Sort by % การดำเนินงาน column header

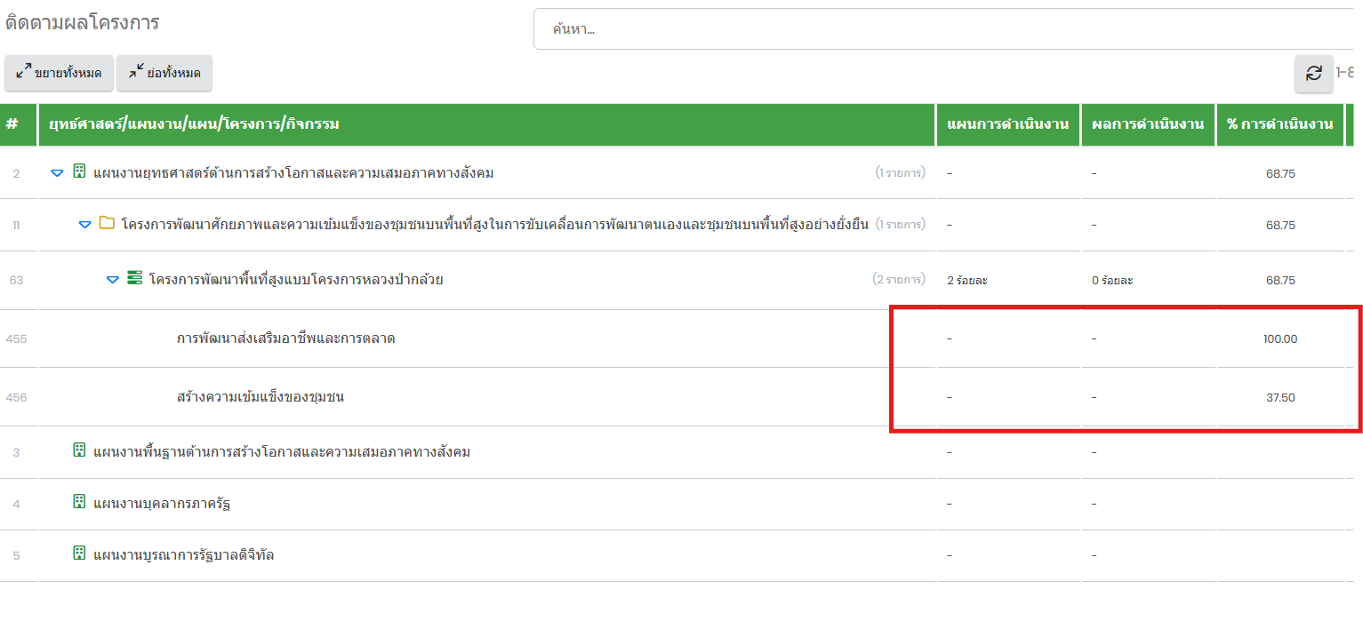(x=1279, y=124)
